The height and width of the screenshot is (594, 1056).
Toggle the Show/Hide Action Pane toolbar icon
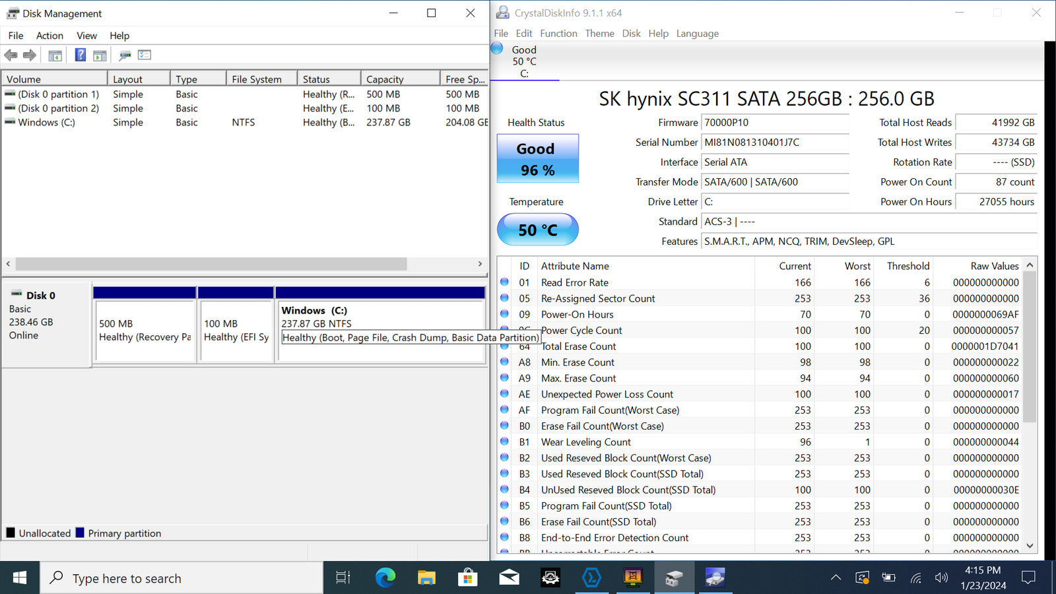pyautogui.click(x=100, y=55)
